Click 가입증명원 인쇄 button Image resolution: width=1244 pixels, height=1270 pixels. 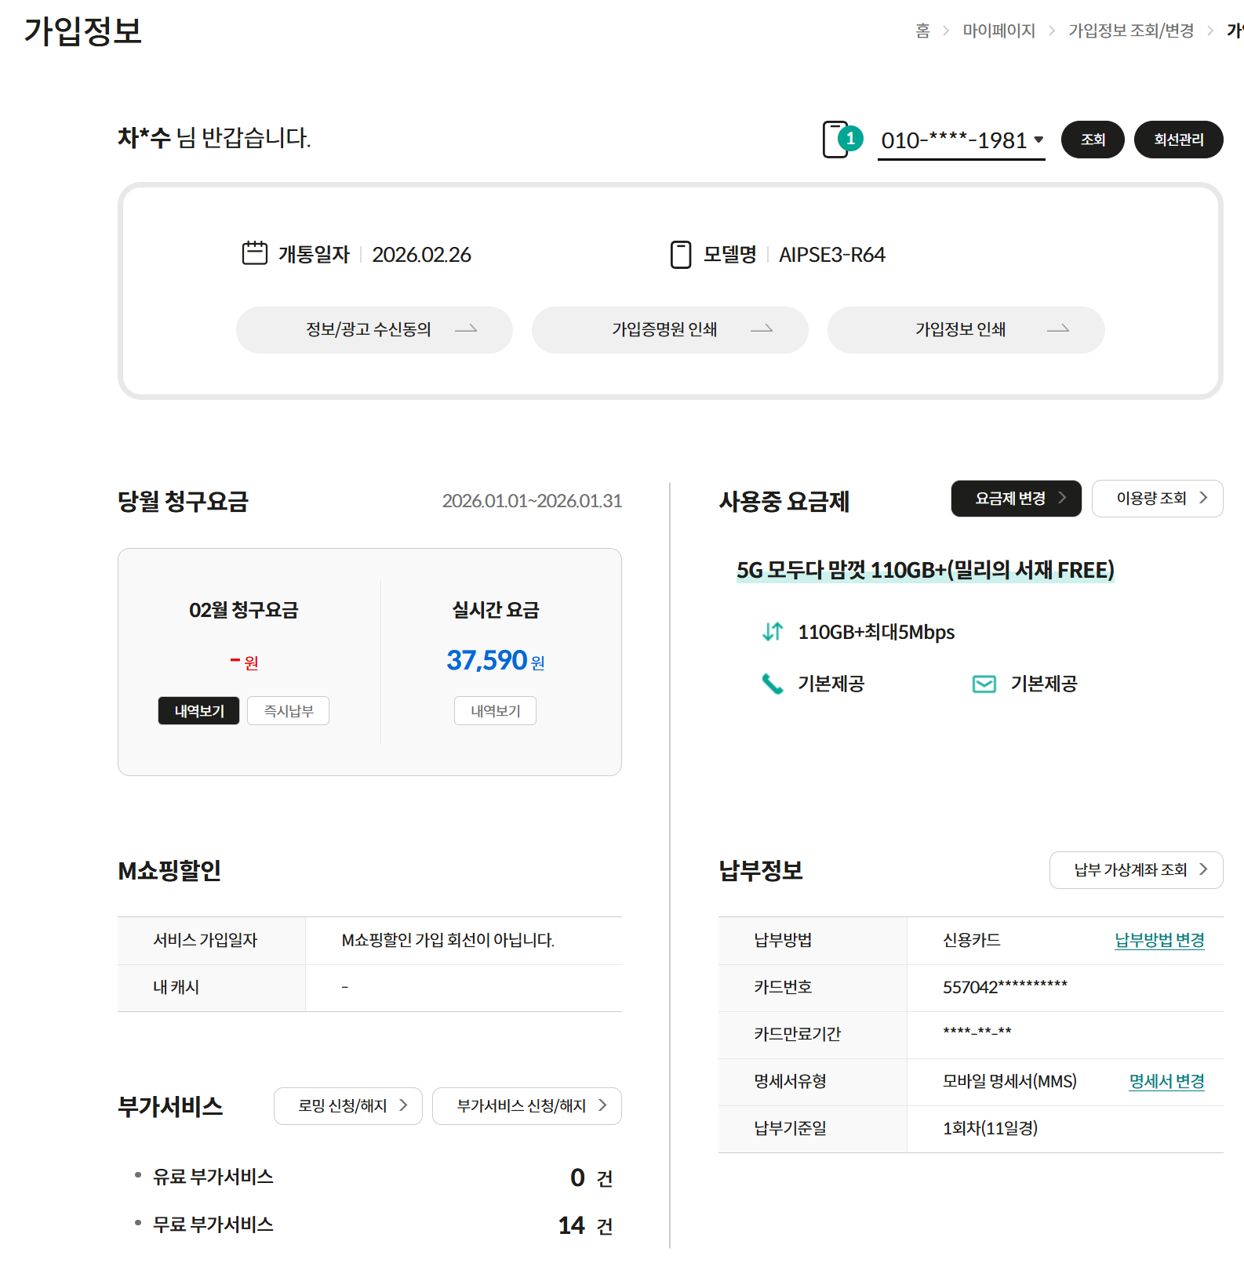click(x=670, y=330)
